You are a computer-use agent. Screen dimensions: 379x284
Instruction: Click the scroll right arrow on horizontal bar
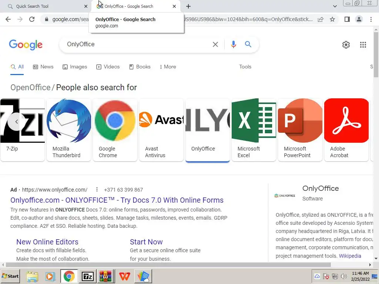[370, 265]
